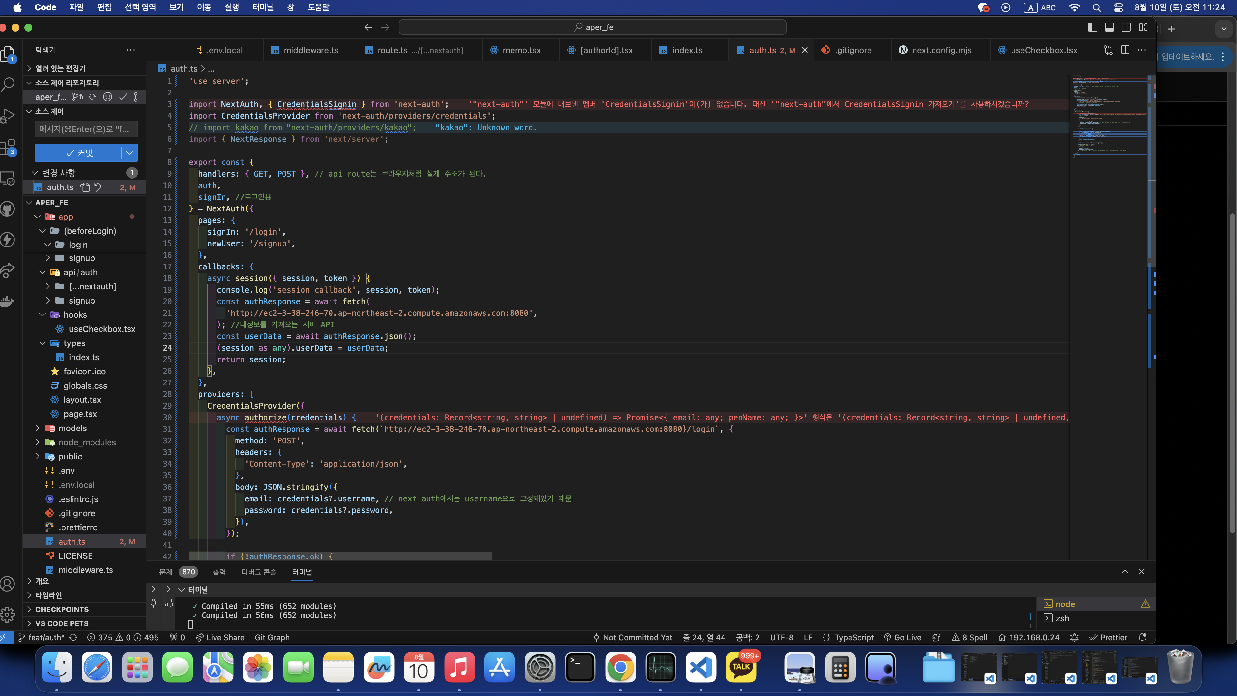Go back with editor navigation arrow
1237x696 pixels.
tap(368, 27)
